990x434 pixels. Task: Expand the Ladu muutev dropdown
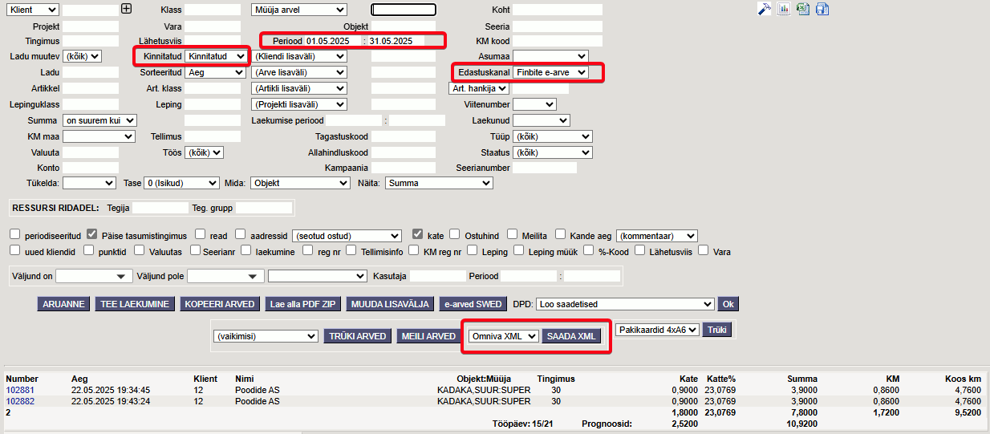tap(82, 56)
